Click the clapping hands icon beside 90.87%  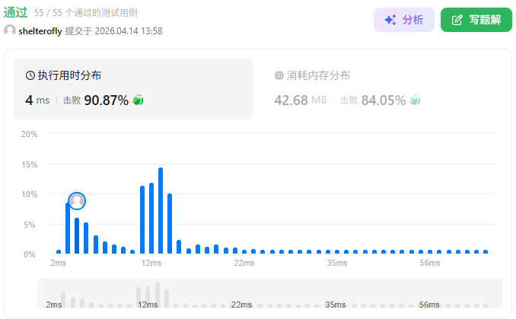pyautogui.click(x=138, y=100)
